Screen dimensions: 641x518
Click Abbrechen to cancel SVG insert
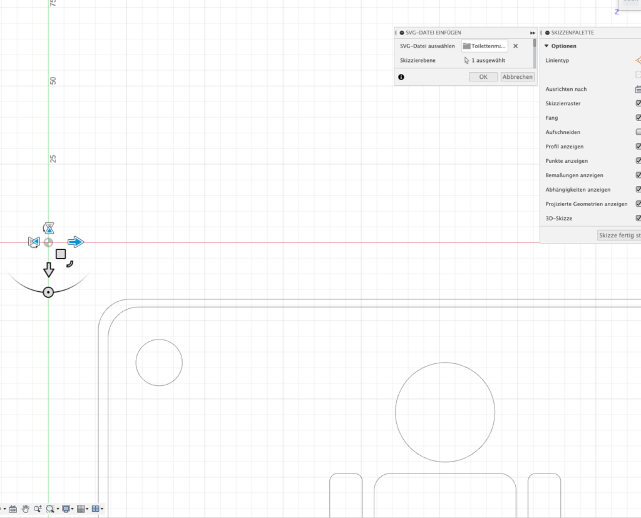coord(517,77)
